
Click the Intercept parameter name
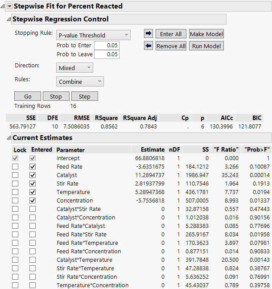point(68,158)
